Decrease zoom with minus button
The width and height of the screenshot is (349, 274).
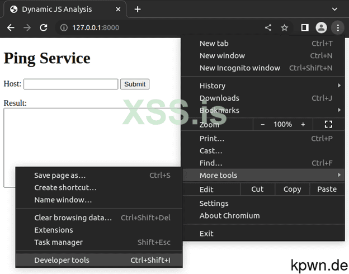coord(263,124)
